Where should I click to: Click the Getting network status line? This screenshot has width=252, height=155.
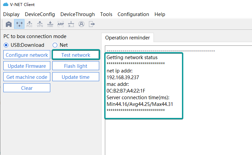[132, 57]
